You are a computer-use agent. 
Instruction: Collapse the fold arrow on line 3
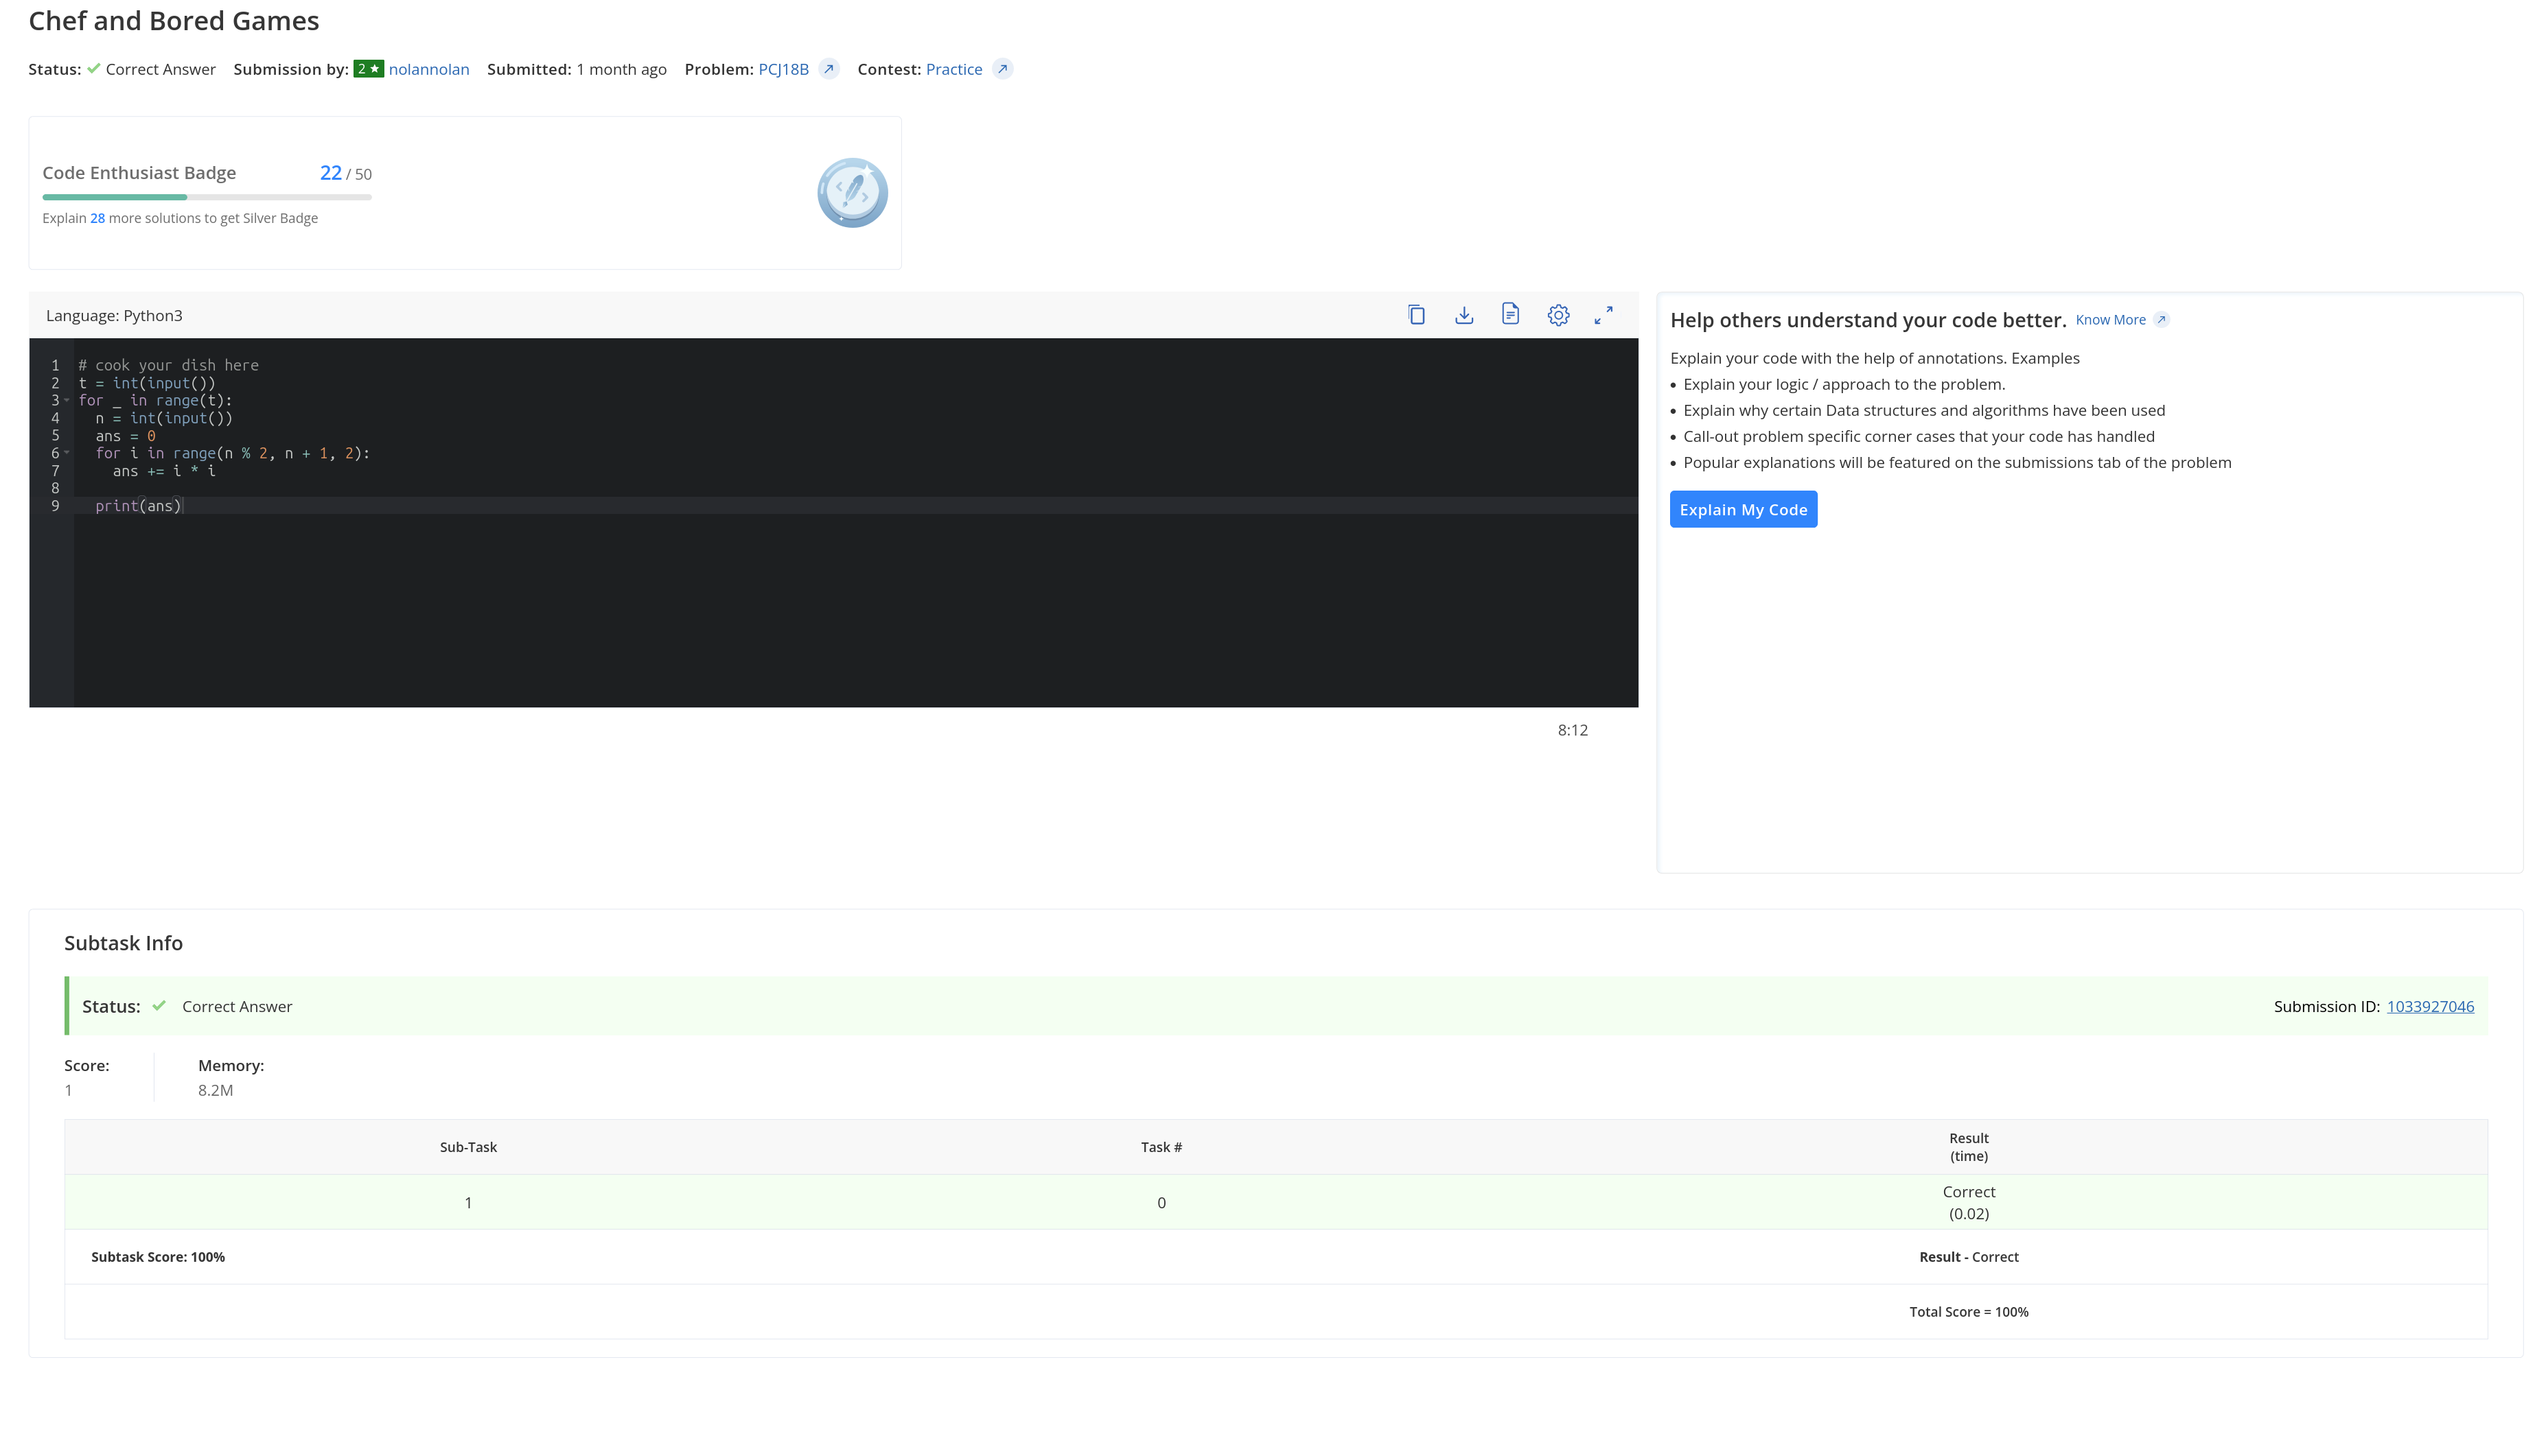coord(67,401)
